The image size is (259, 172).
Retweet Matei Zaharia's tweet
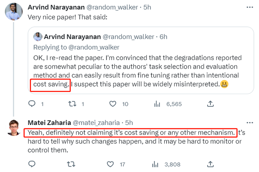pos(71,164)
